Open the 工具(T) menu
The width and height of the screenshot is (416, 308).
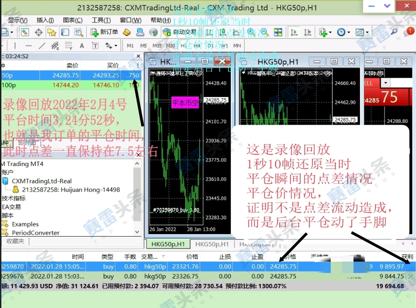[101, 20]
